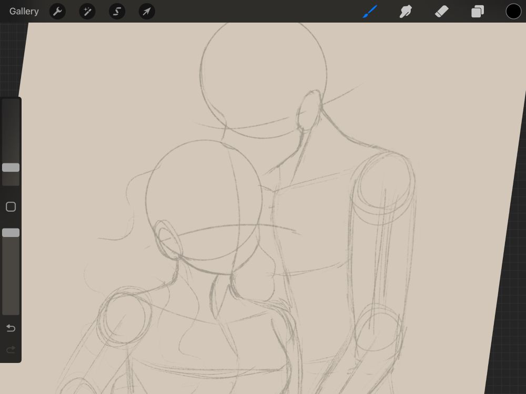The image size is (526, 394).
Task: Select the Smudge tool
Action: (x=406, y=12)
